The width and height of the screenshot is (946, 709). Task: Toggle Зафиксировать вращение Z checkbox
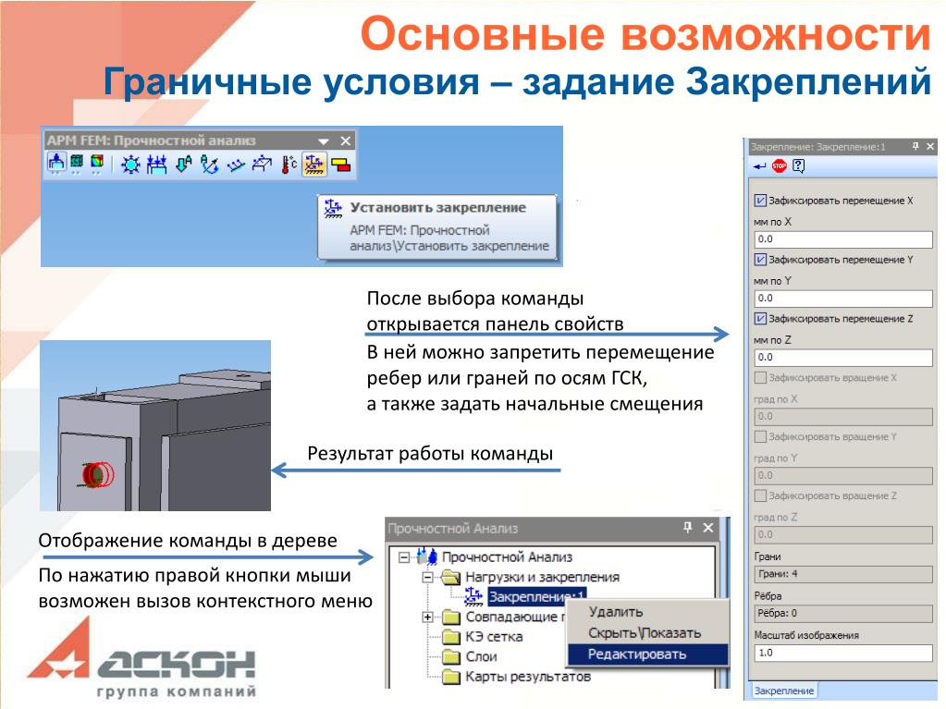coord(760,495)
